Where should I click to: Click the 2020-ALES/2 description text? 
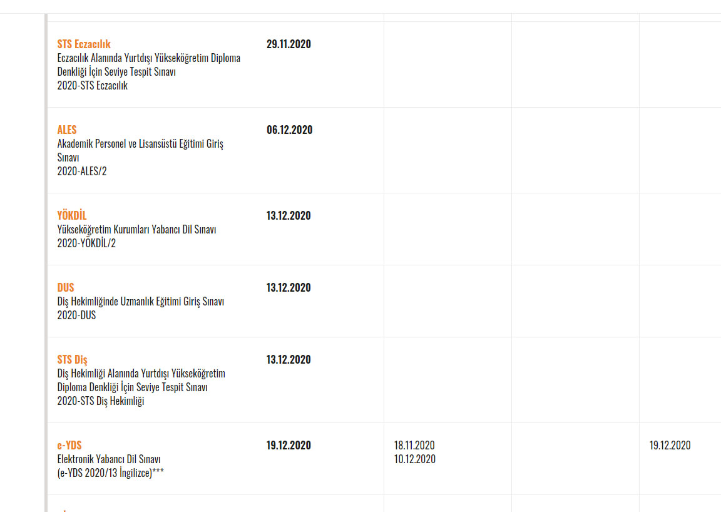coord(82,171)
